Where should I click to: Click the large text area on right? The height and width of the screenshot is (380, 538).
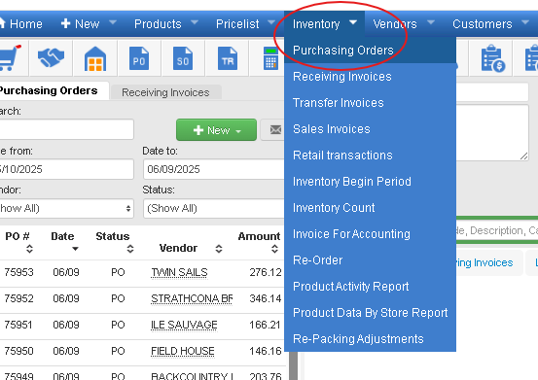tap(492, 132)
